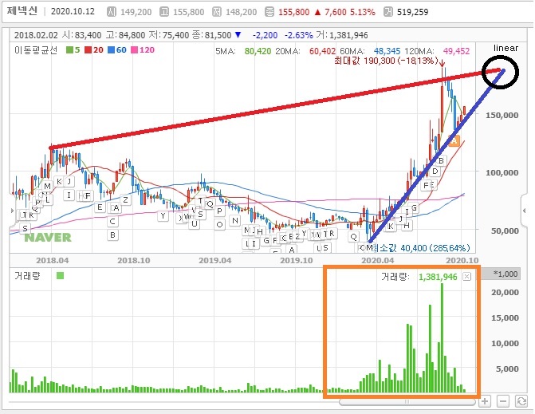Screen dimensions: 535x414
Task: Click the 거래량 value 1,381,946 in volume panel
Action: [438, 277]
